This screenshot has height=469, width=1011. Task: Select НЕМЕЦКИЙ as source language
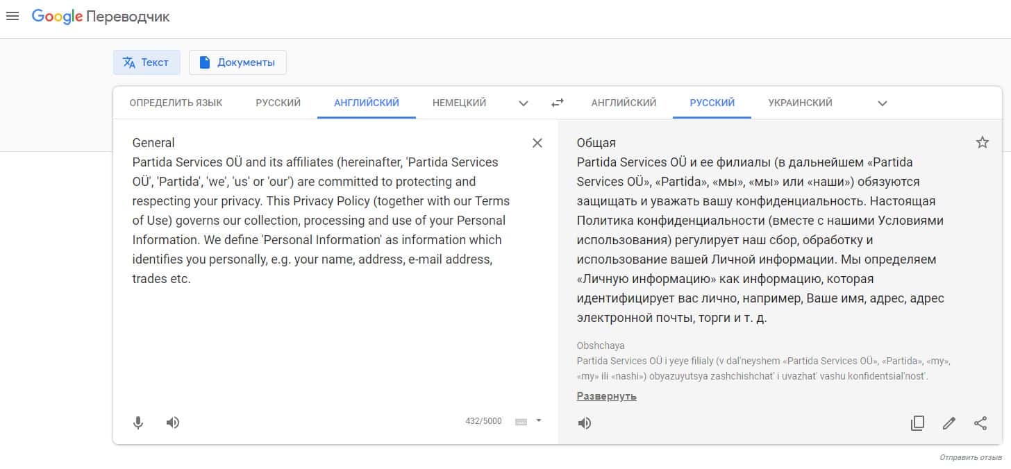[x=459, y=103]
